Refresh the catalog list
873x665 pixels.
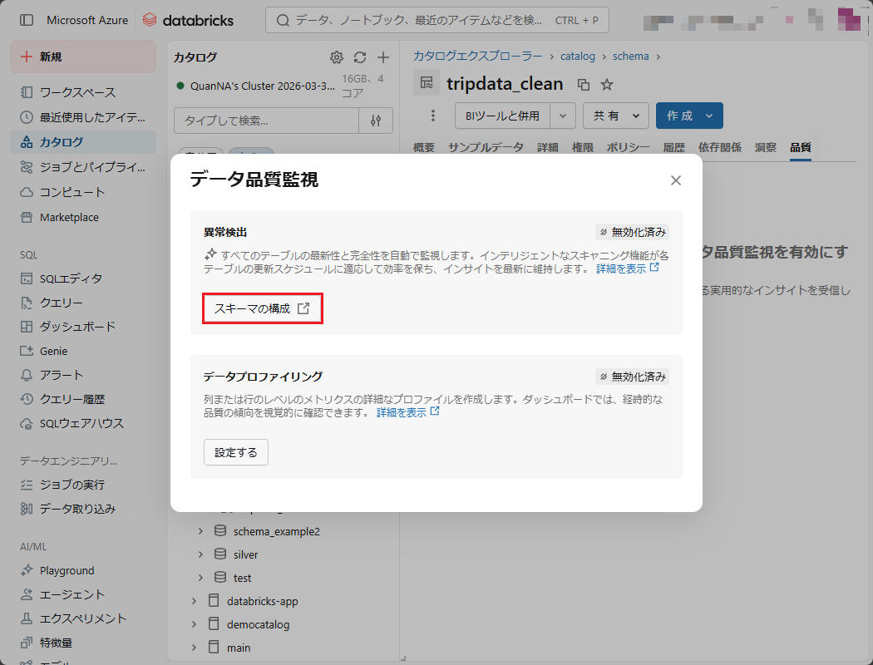[360, 57]
